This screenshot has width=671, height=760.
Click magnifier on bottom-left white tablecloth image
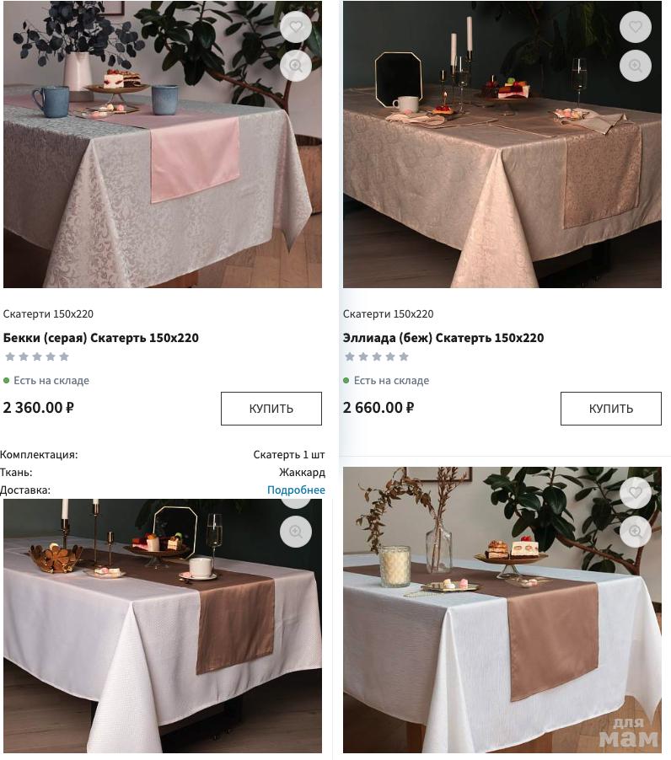tap(296, 532)
